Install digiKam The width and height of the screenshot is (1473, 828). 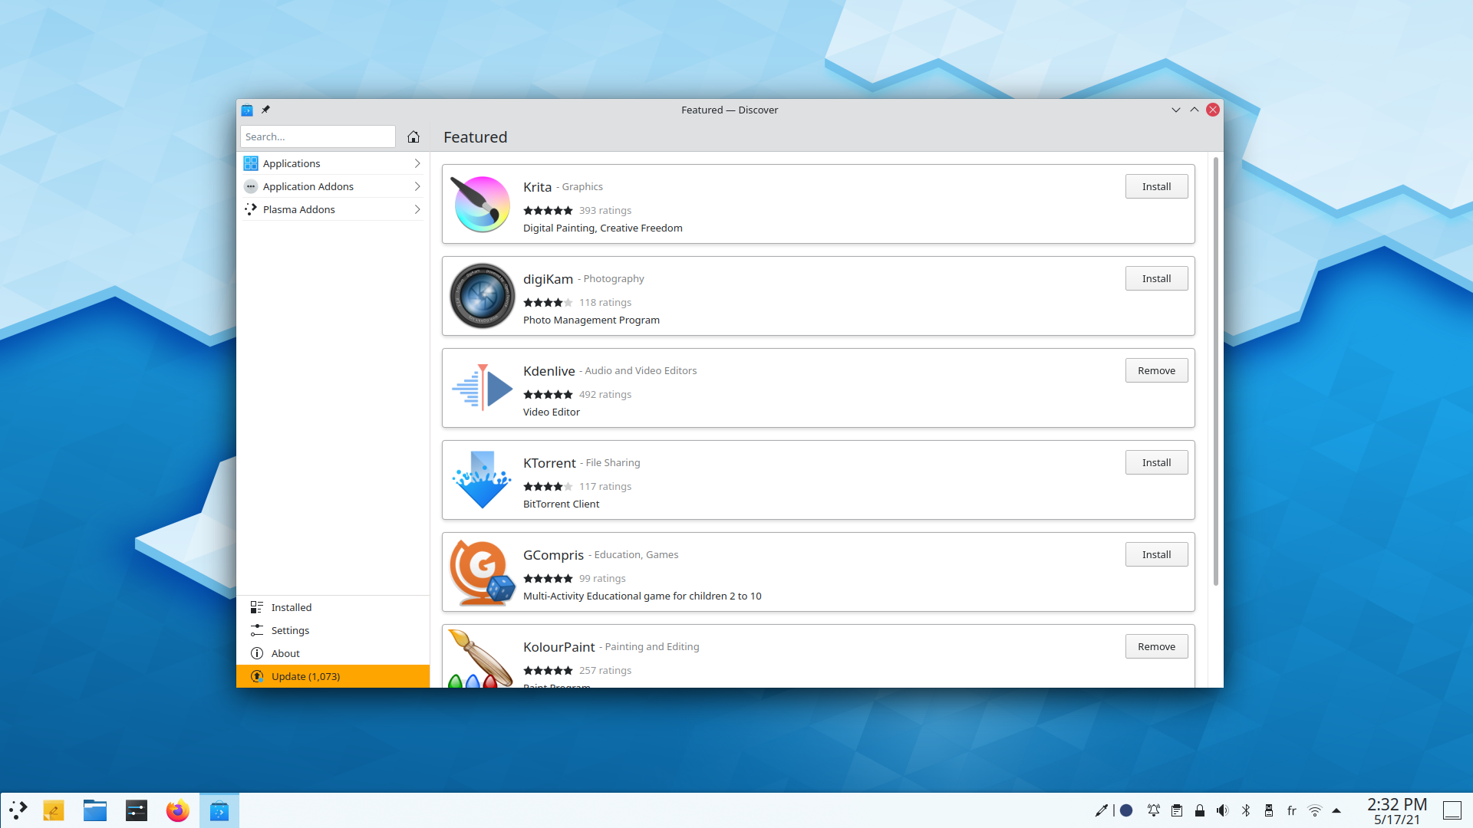pos(1156,278)
